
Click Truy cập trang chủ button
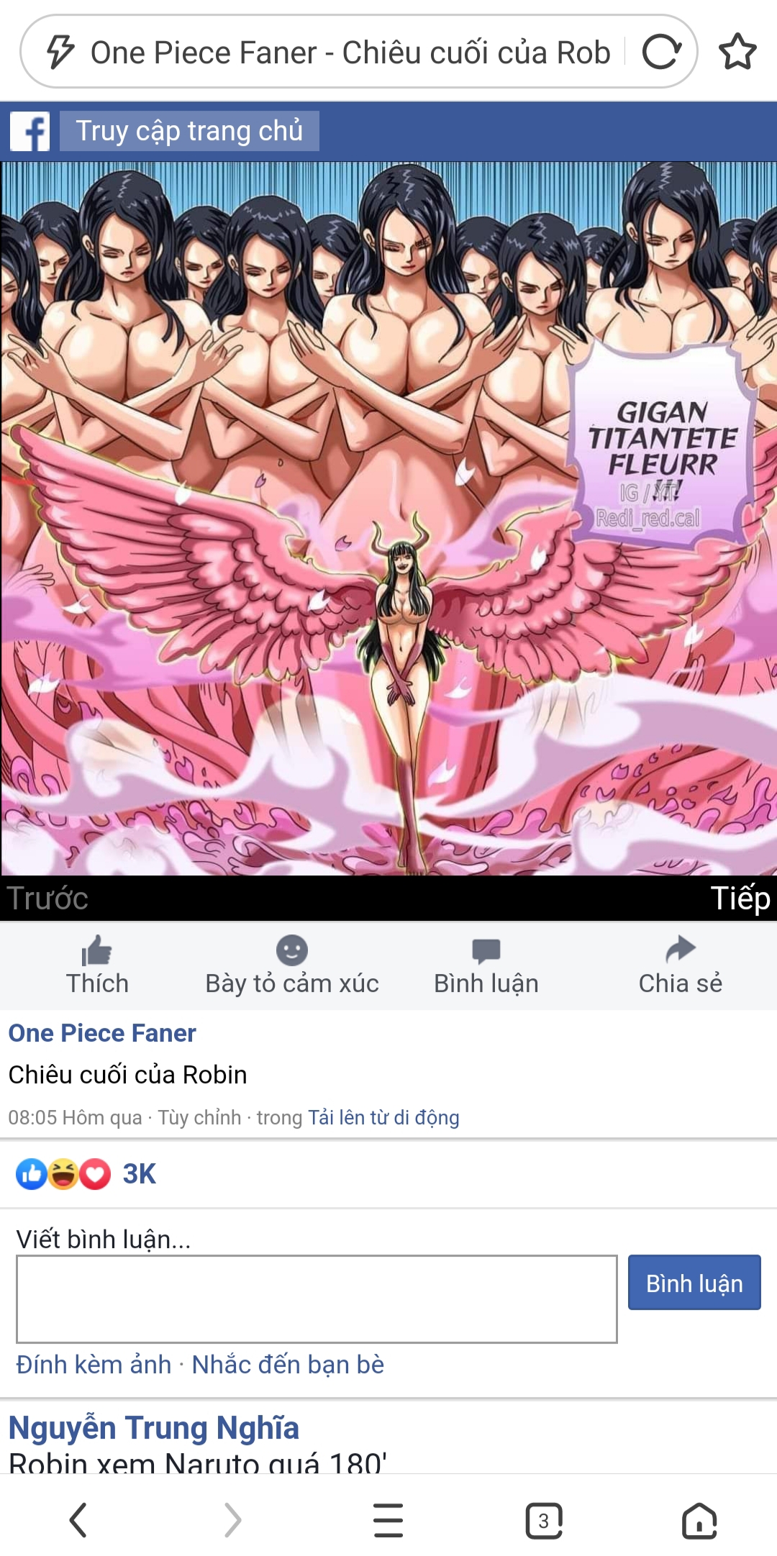pos(189,131)
